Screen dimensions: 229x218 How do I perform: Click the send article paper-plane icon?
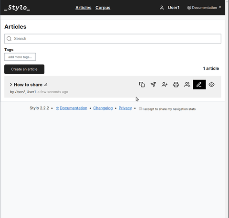click(153, 85)
